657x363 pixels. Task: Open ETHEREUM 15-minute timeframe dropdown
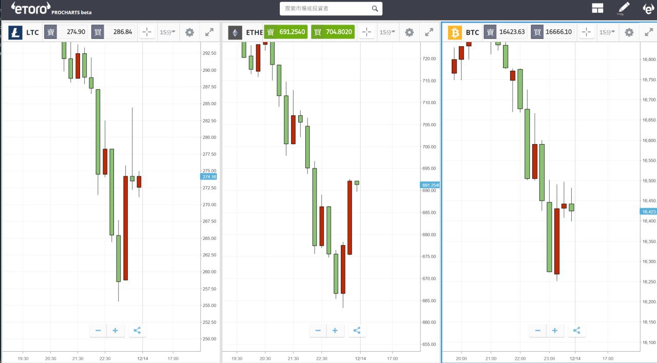[387, 32]
